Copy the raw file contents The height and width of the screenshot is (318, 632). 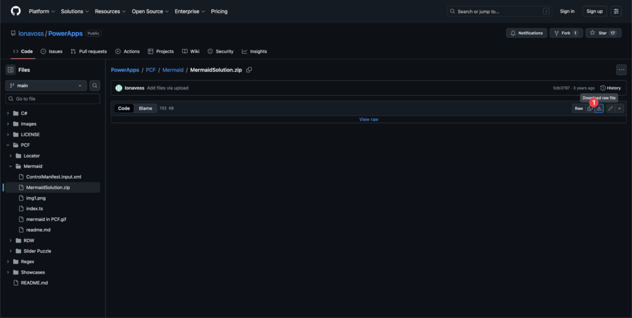(589, 109)
